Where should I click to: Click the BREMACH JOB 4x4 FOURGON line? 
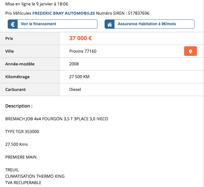[x=57, y=119]
